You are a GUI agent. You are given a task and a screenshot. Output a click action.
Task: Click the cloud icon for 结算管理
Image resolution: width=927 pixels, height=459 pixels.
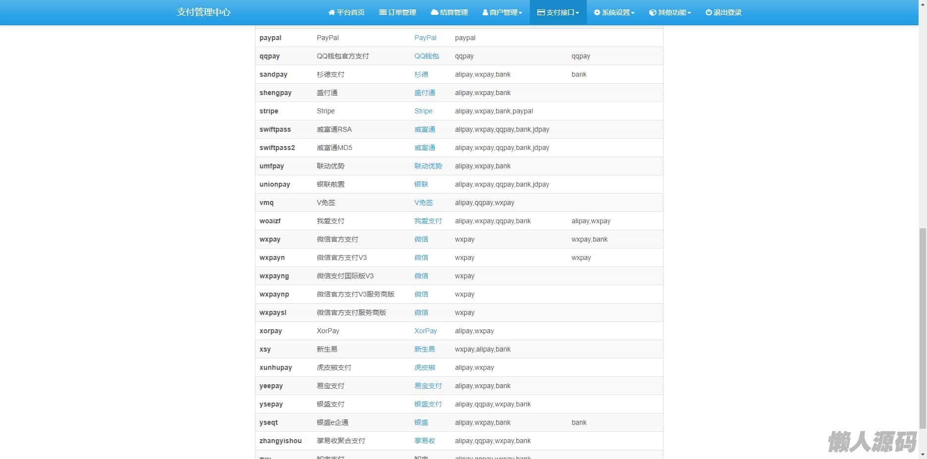[x=434, y=12]
